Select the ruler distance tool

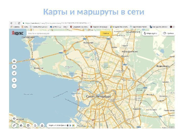(x=14, y=125)
